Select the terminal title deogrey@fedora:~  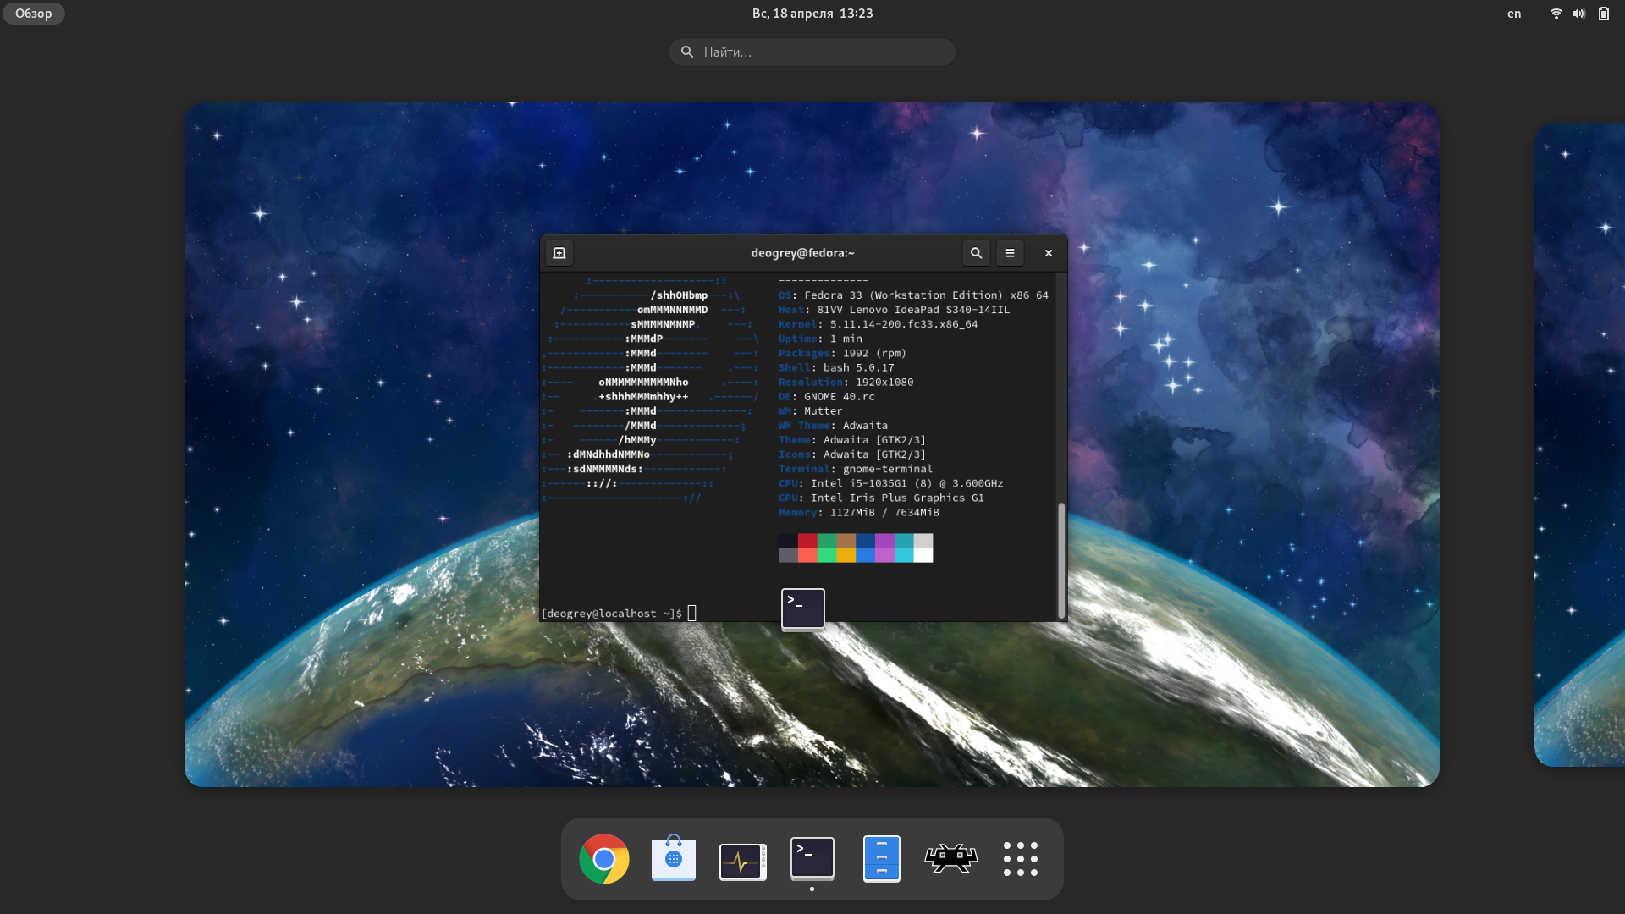[802, 253]
